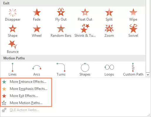Open More Exit Effects dialog
This screenshot has height=117, width=151.
(26, 96)
